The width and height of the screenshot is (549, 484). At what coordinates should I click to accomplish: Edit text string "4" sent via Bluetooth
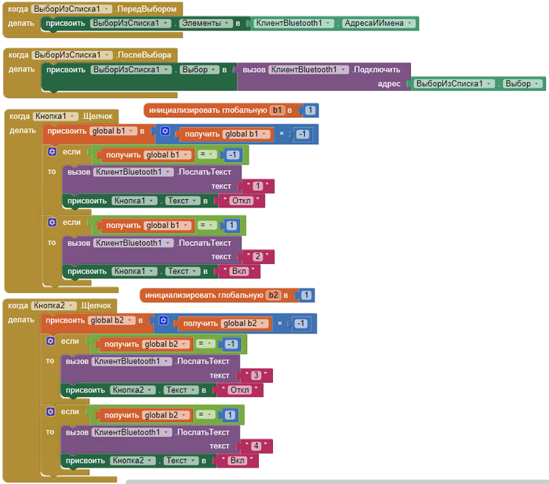(256, 446)
